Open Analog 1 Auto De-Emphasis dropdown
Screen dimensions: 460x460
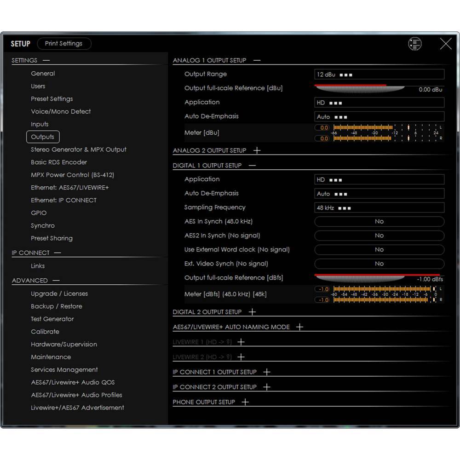tap(379, 117)
